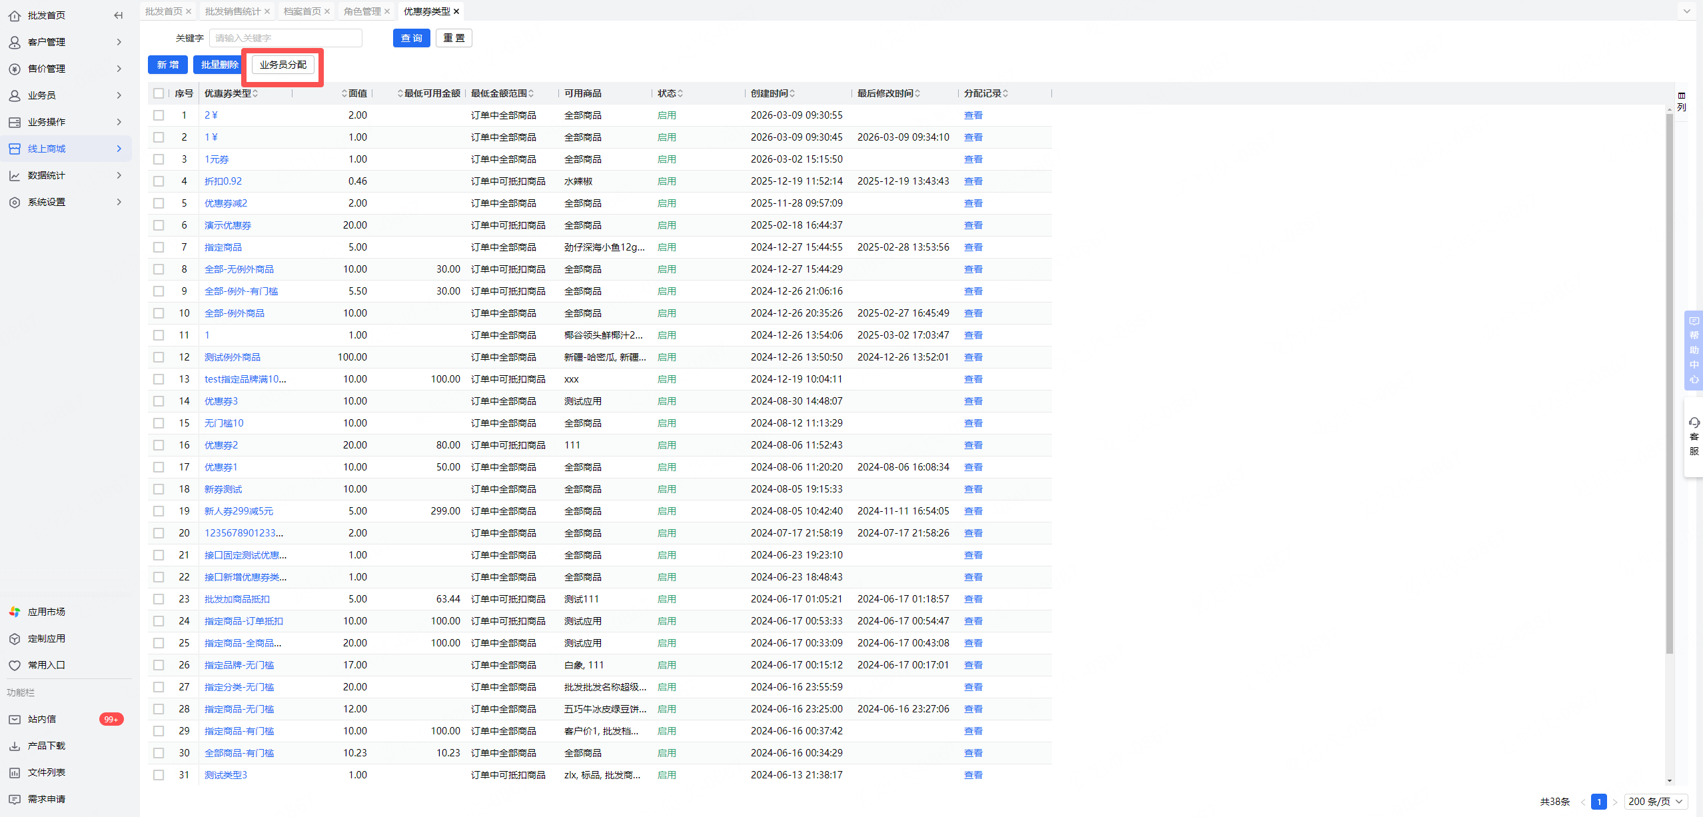Viewport: 1703px width, 817px height.
Task: Open the 优惠券减2 coupon link
Action: tap(226, 203)
